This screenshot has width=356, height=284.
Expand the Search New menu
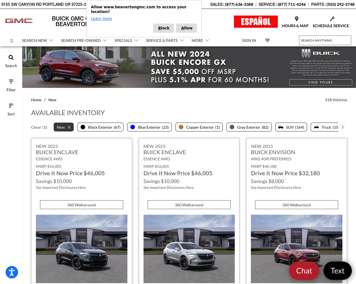point(38,40)
